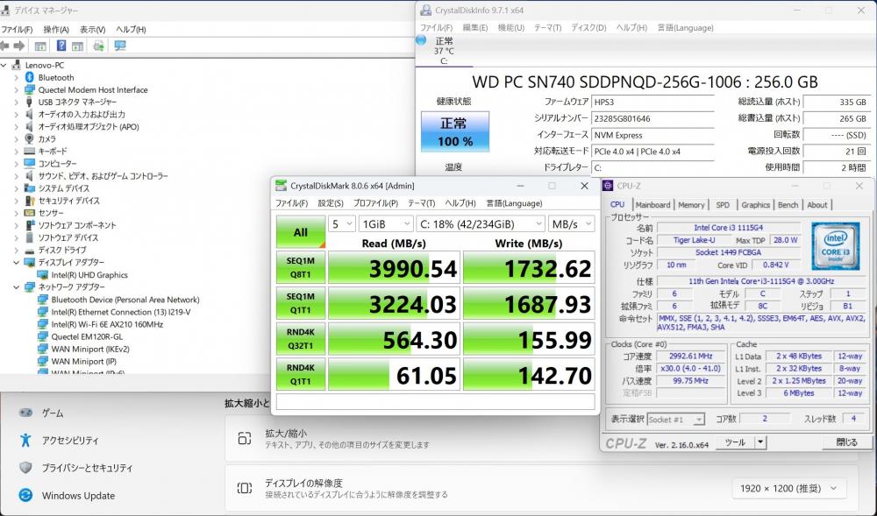Switch to the Bench tab in CPU-Z
Image resolution: width=877 pixels, height=516 pixels.
click(788, 205)
